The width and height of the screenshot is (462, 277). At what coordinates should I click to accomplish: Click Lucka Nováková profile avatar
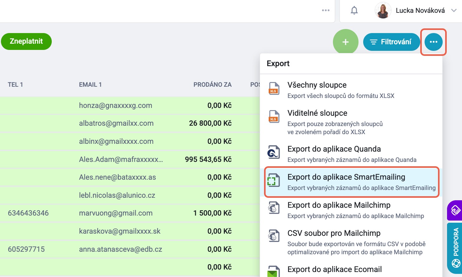click(x=383, y=10)
